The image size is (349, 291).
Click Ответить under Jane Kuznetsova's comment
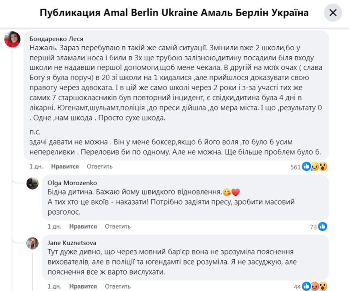tap(117, 286)
